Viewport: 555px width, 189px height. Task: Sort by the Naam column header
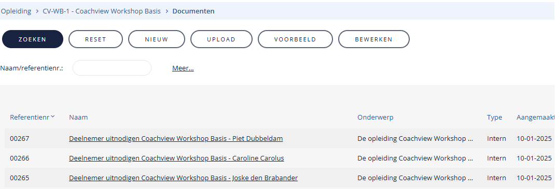pyautogui.click(x=78, y=118)
